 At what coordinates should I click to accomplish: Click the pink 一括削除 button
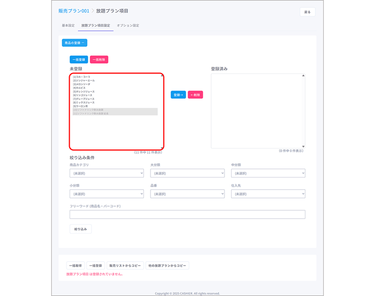pyautogui.click(x=99, y=59)
